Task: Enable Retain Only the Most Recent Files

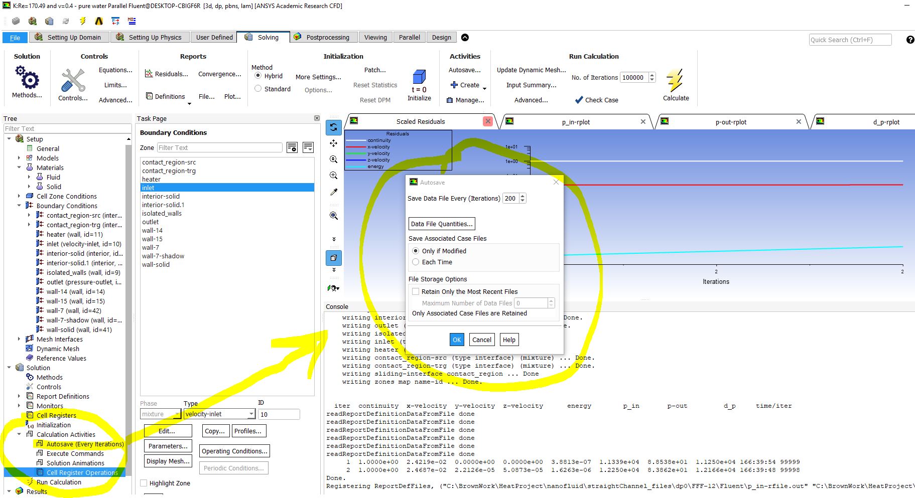Action: pos(416,291)
